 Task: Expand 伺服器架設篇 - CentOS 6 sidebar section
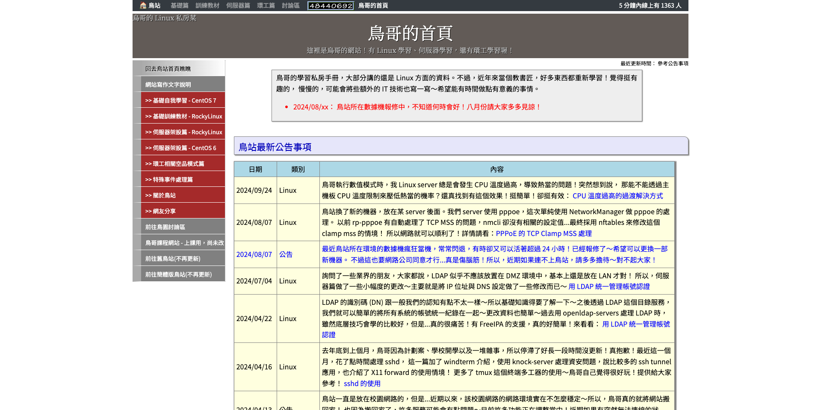(180, 148)
